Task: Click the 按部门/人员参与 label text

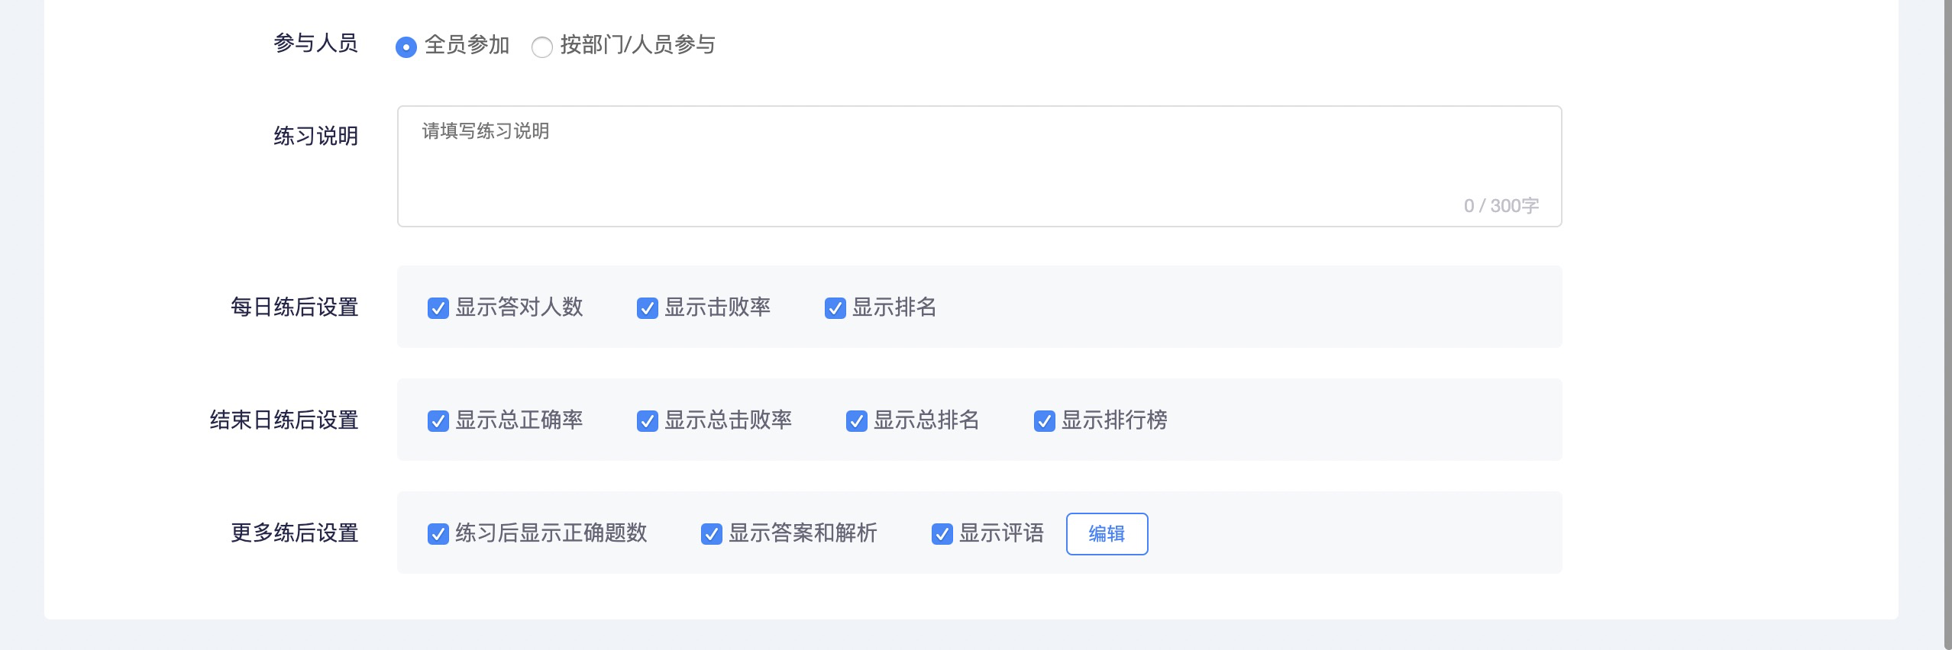Action: coord(638,45)
